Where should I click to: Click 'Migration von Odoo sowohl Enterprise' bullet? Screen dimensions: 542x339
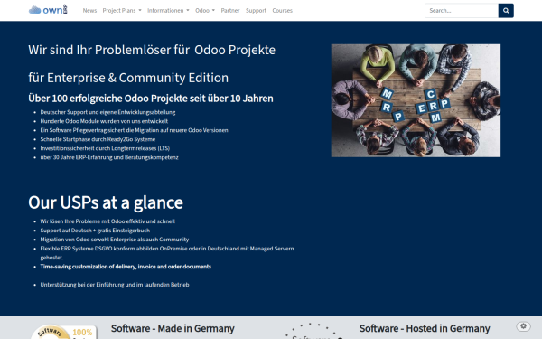(x=115, y=239)
